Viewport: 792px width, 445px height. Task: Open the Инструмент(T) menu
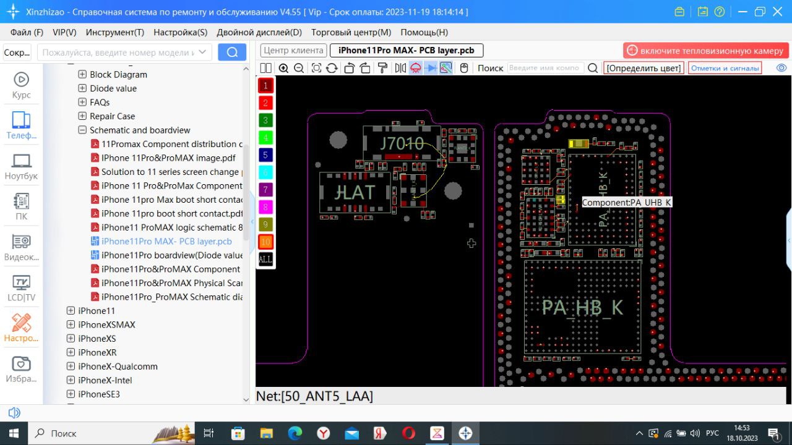(115, 32)
